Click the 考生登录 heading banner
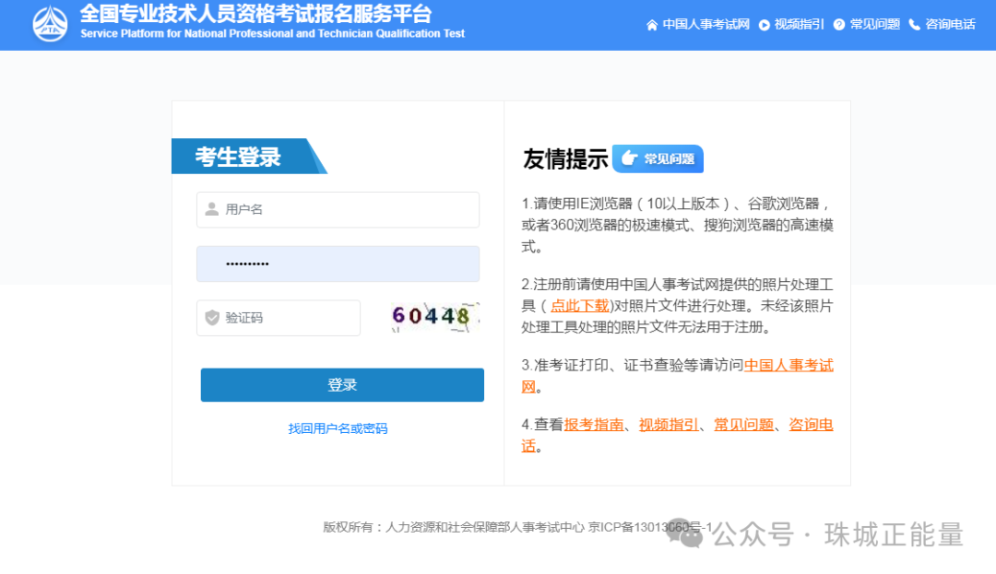This screenshot has width=996, height=574. tap(249, 156)
